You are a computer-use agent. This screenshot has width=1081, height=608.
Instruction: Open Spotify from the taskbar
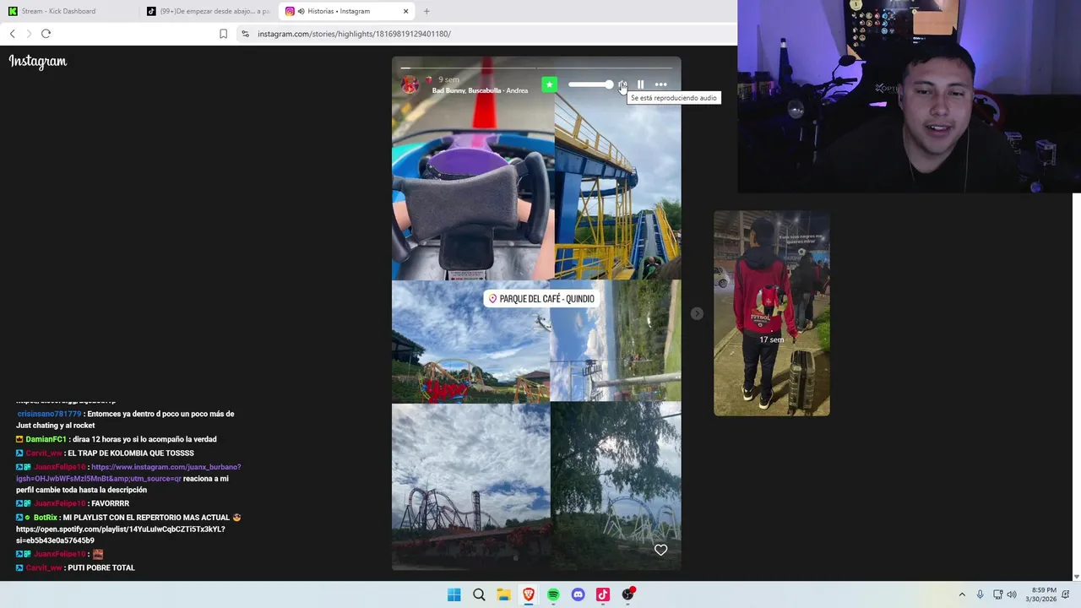tap(553, 594)
